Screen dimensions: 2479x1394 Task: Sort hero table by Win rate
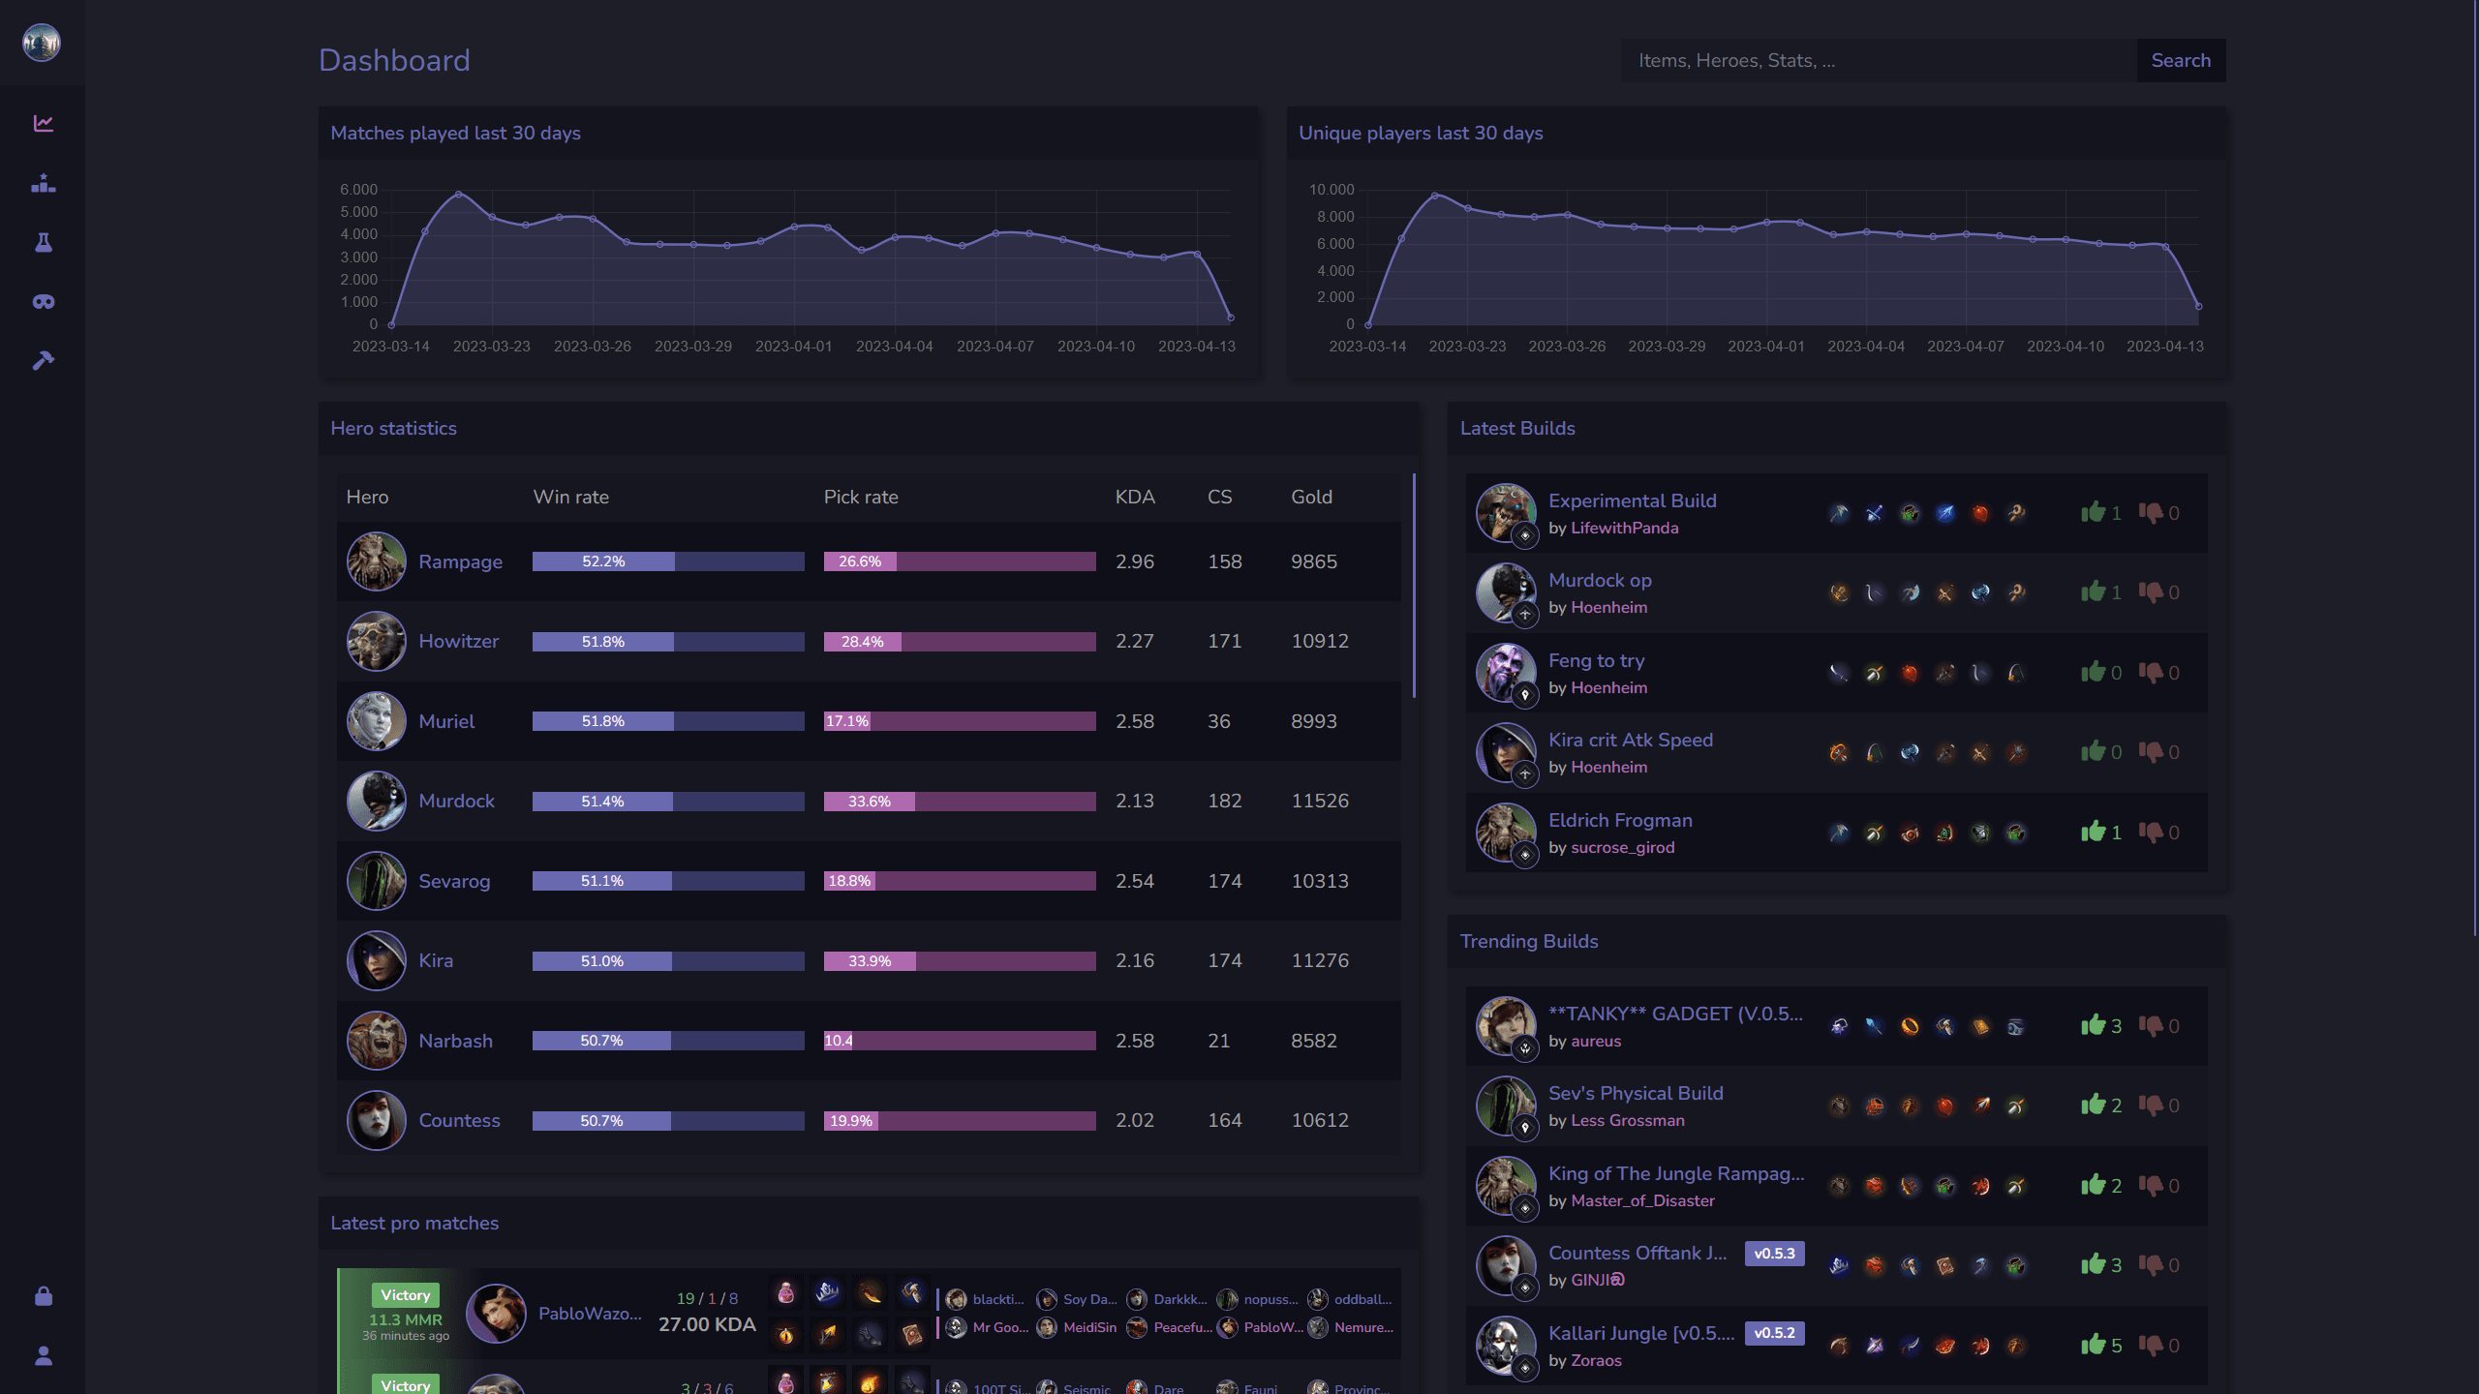(x=570, y=497)
